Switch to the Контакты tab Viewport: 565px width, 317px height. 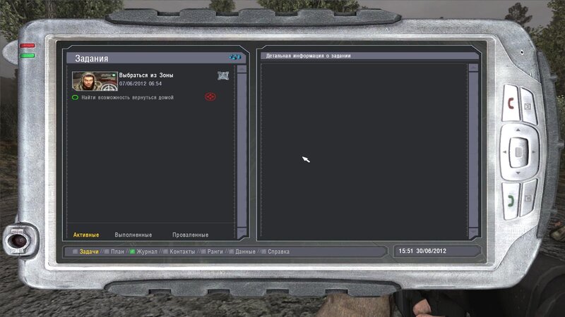click(x=182, y=251)
